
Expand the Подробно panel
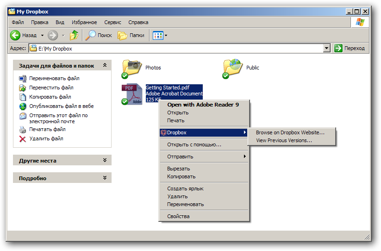tap(105, 178)
